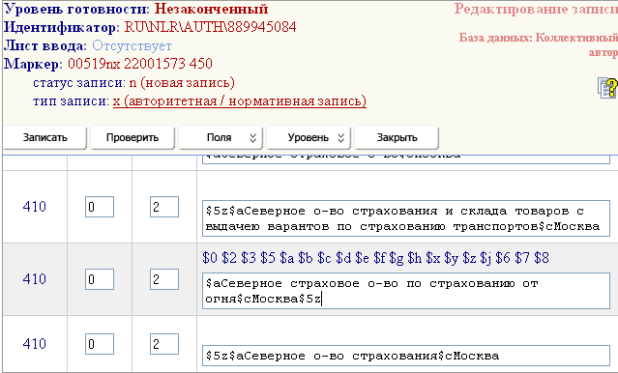618x373 pixels.
Task: Insert subfield $3 in highlighted 410 row
Action: coord(249,258)
